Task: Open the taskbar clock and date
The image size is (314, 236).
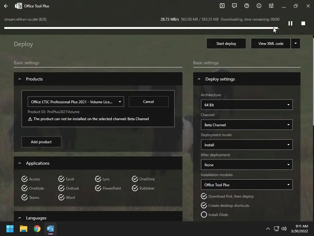Action: pyautogui.click(x=300, y=229)
